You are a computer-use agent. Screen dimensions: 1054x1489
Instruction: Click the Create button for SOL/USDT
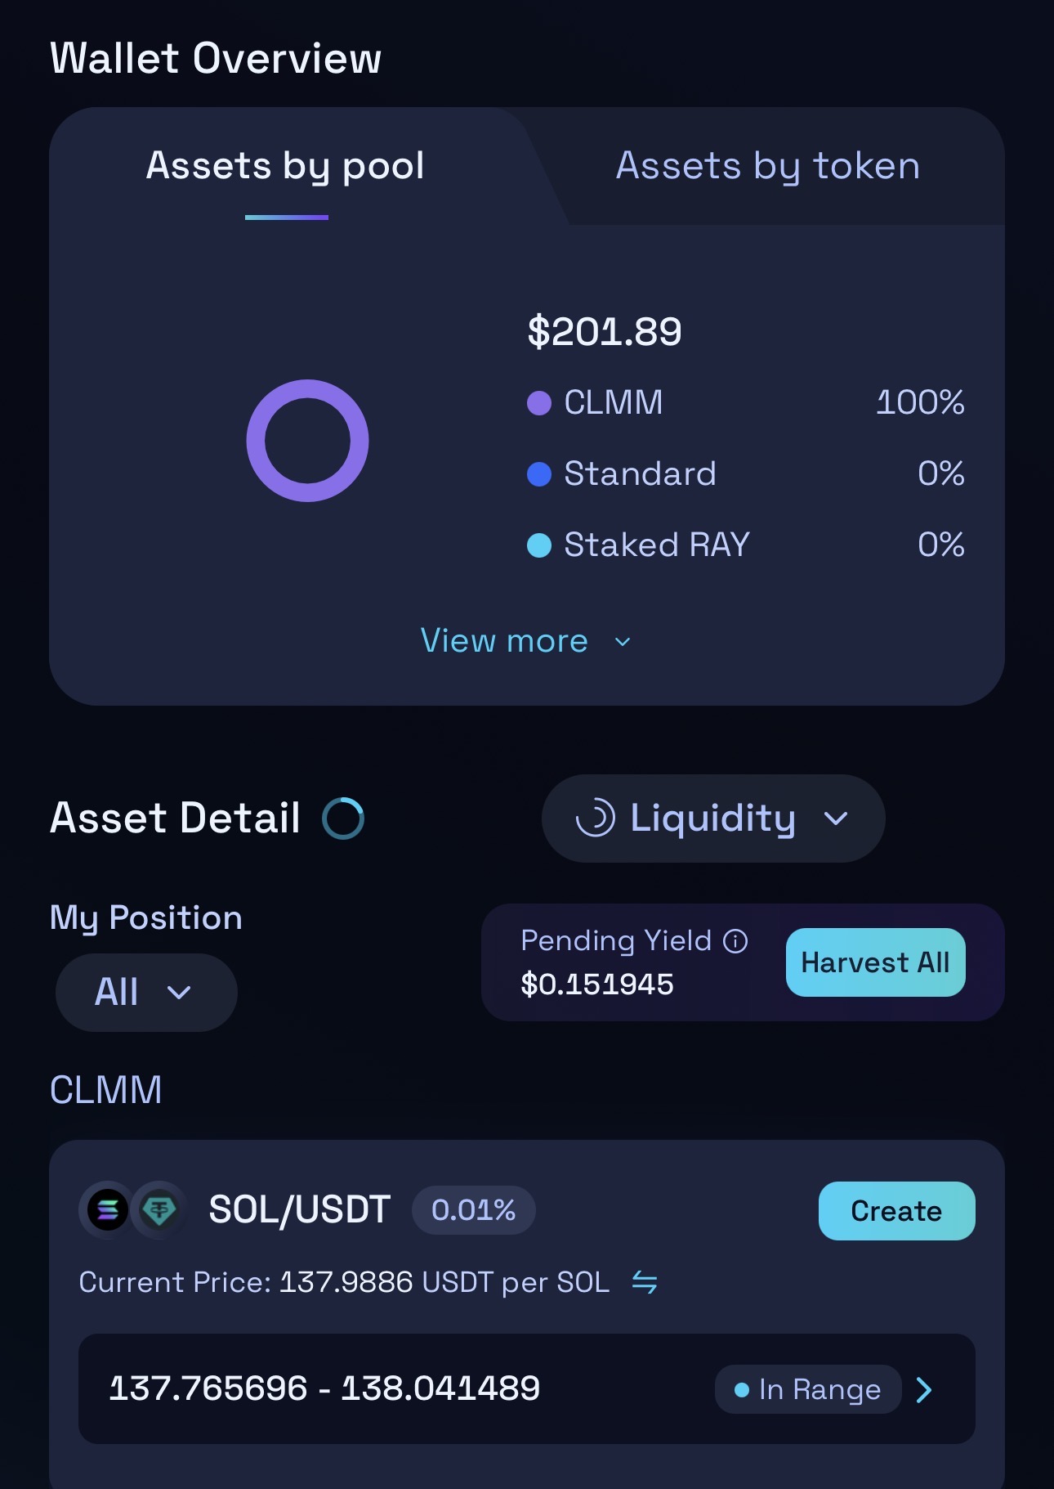coord(896,1211)
